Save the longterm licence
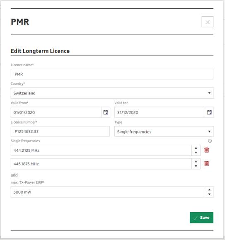The width and height of the screenshot is (225, 240). (201, 218)
